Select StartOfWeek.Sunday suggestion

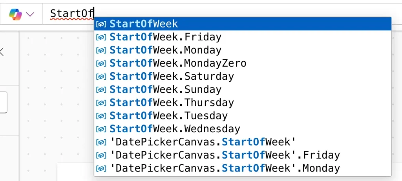[243, 90]
